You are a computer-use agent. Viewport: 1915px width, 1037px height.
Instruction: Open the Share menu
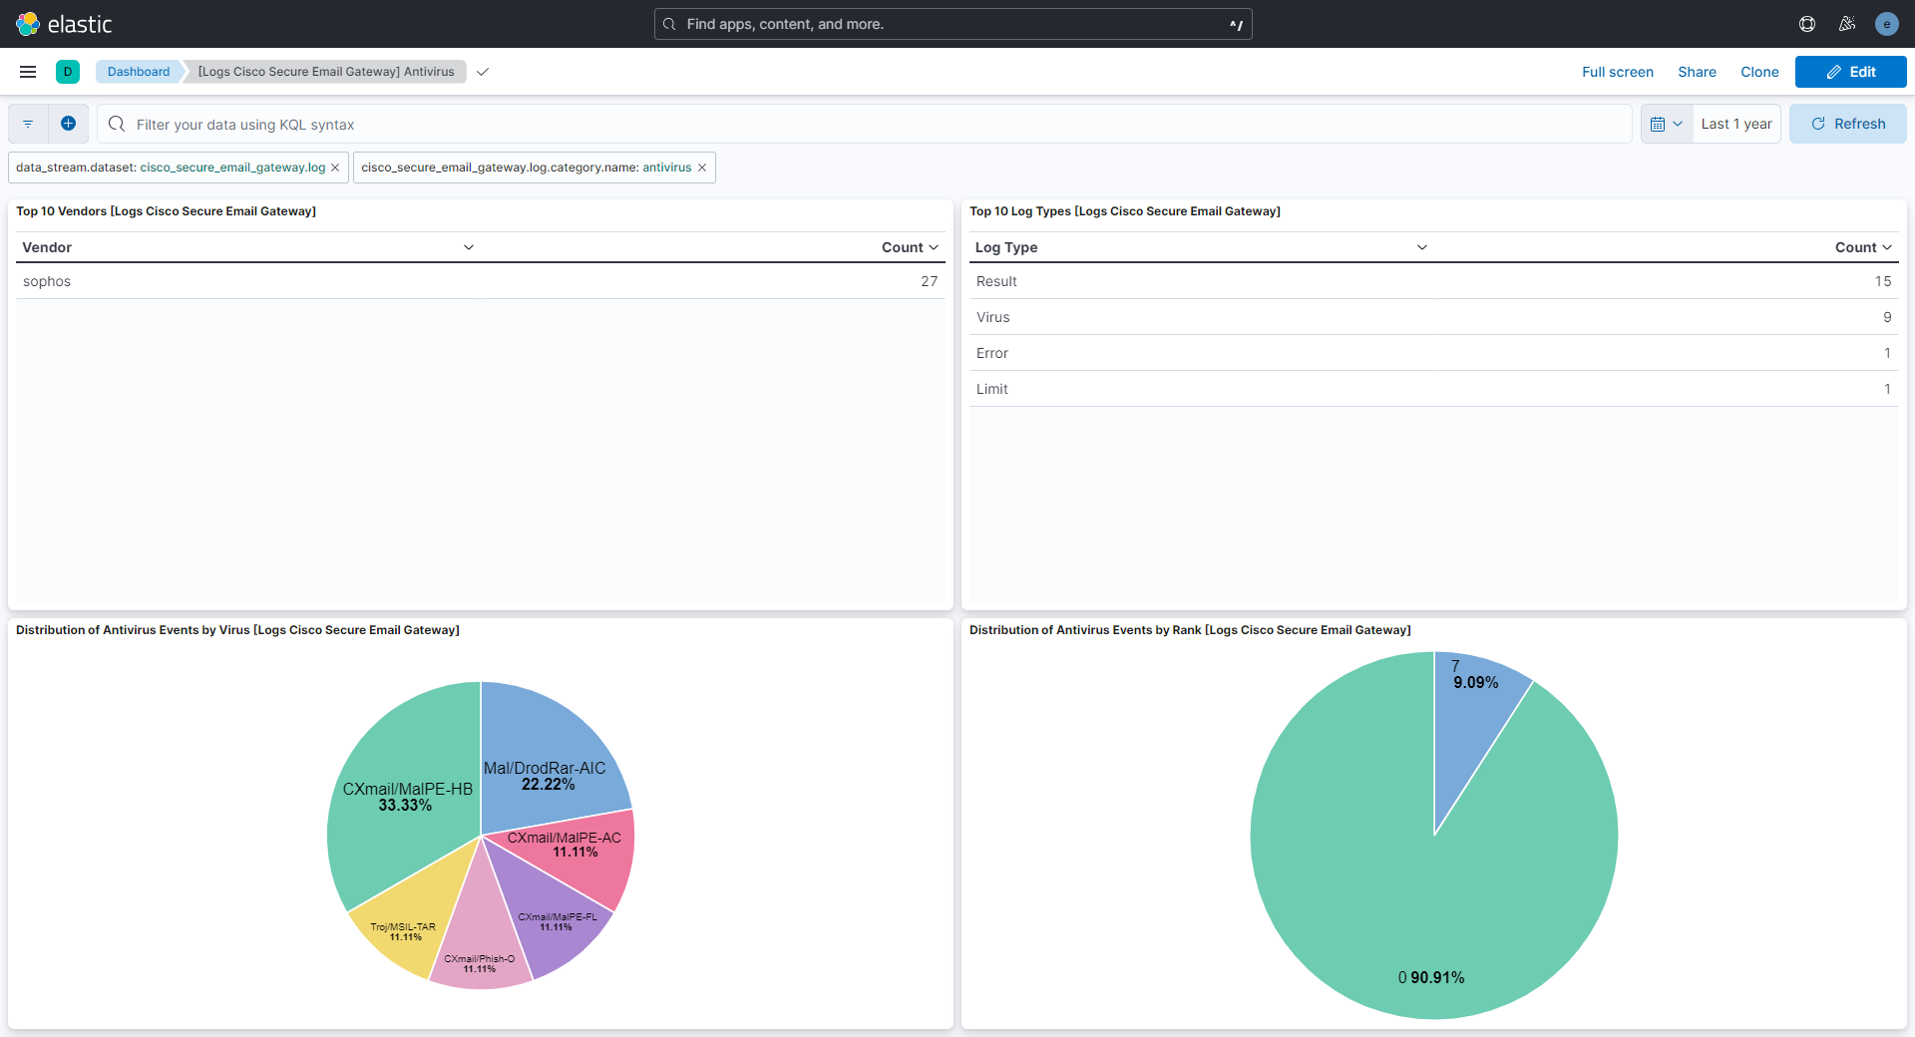1697,72
